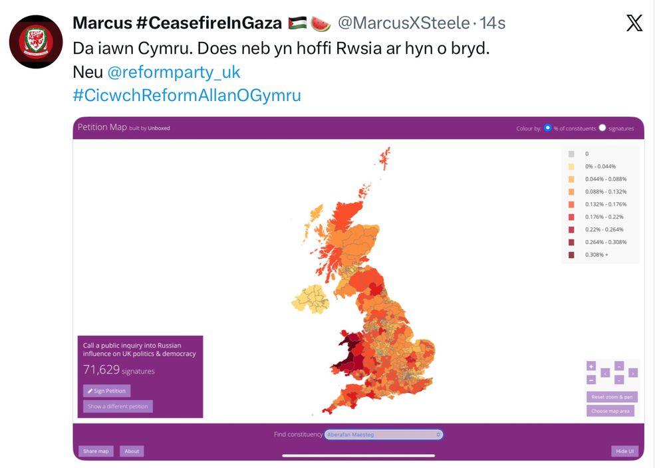Viewport: 665px width, 468px height.
Task: Open the Find constituency dropdown
Action: point(383,434)
